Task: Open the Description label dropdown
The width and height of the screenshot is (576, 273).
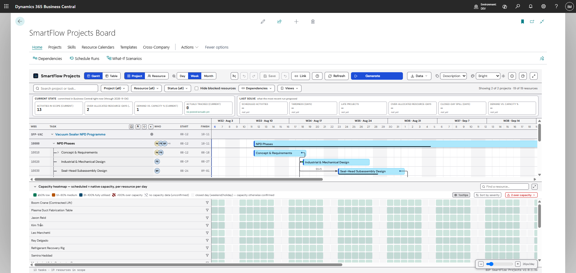Action: (x=453, y=76)
